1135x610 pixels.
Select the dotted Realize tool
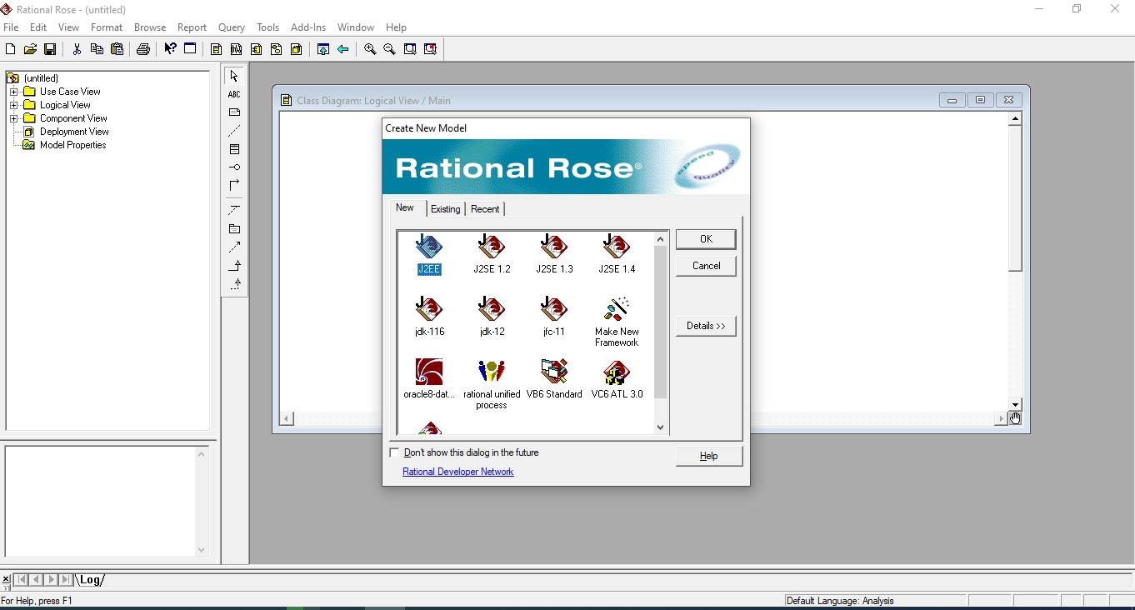[x=234, y=284]
